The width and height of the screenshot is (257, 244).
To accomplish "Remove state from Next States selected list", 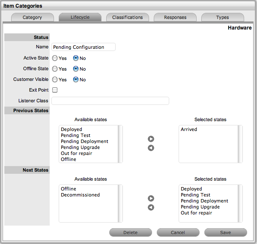I will tap(151, 207).
